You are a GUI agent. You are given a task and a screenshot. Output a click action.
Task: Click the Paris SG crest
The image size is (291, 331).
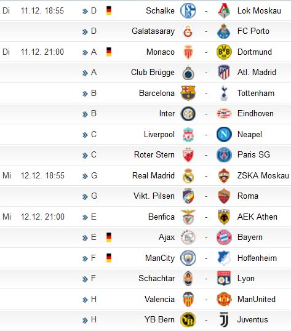point(224,155)
